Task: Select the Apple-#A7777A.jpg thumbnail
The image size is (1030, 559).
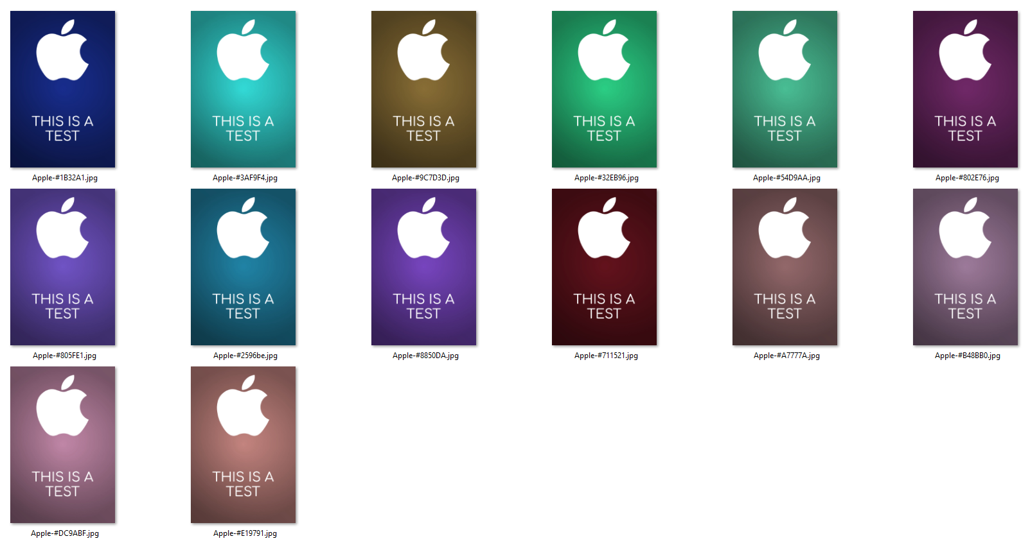Action: 785,267
